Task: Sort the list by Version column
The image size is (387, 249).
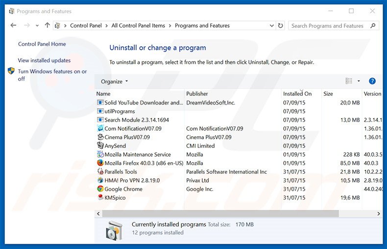Action: click(372, 94)
